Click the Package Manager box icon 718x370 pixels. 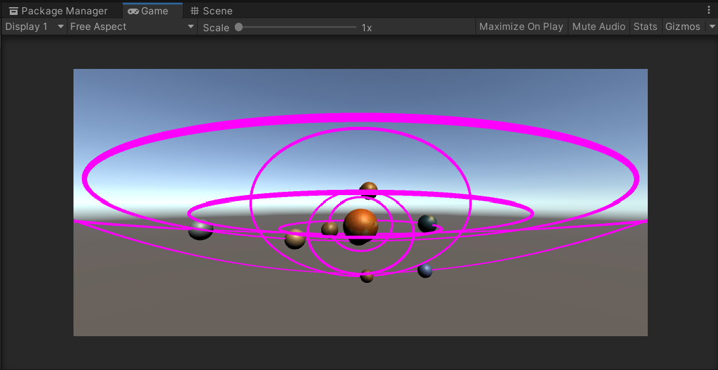coord(14,11)
